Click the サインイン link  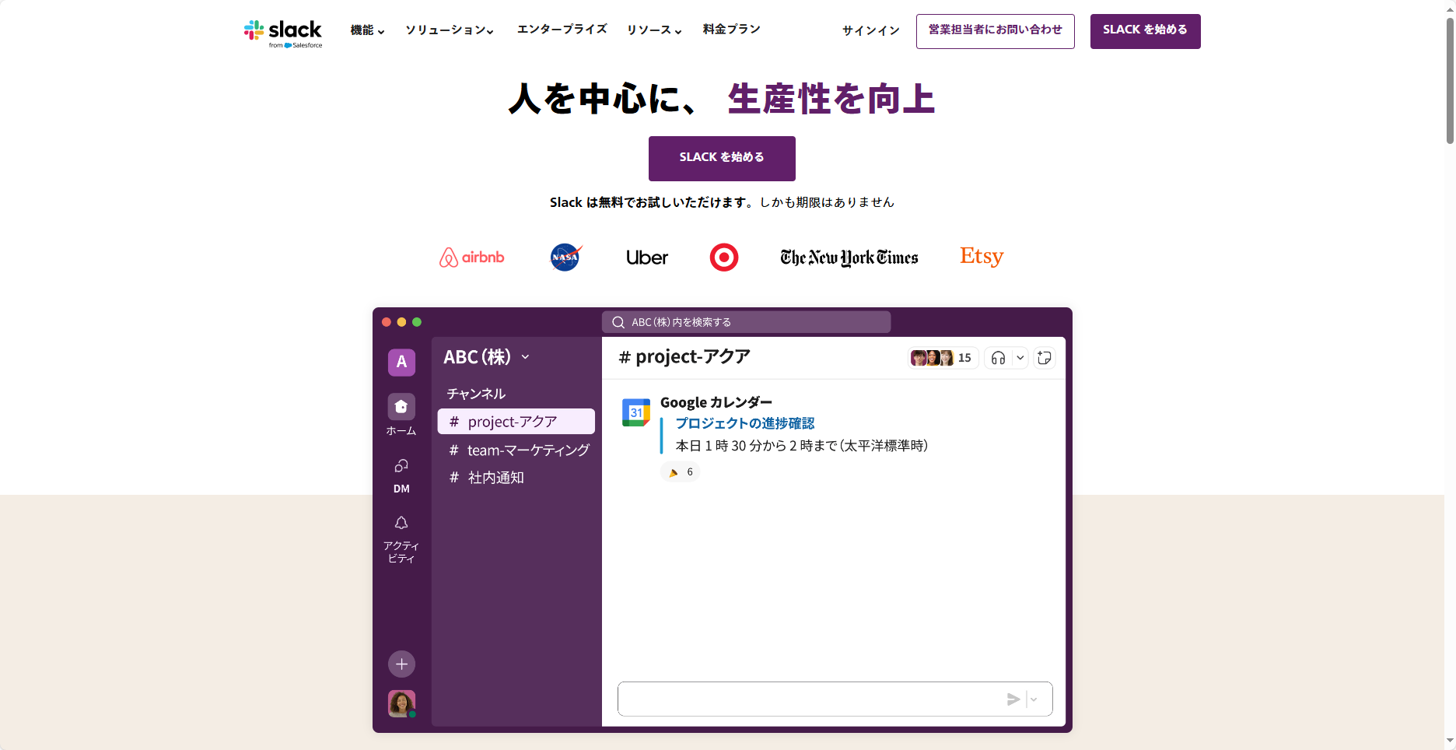[871, 30]
